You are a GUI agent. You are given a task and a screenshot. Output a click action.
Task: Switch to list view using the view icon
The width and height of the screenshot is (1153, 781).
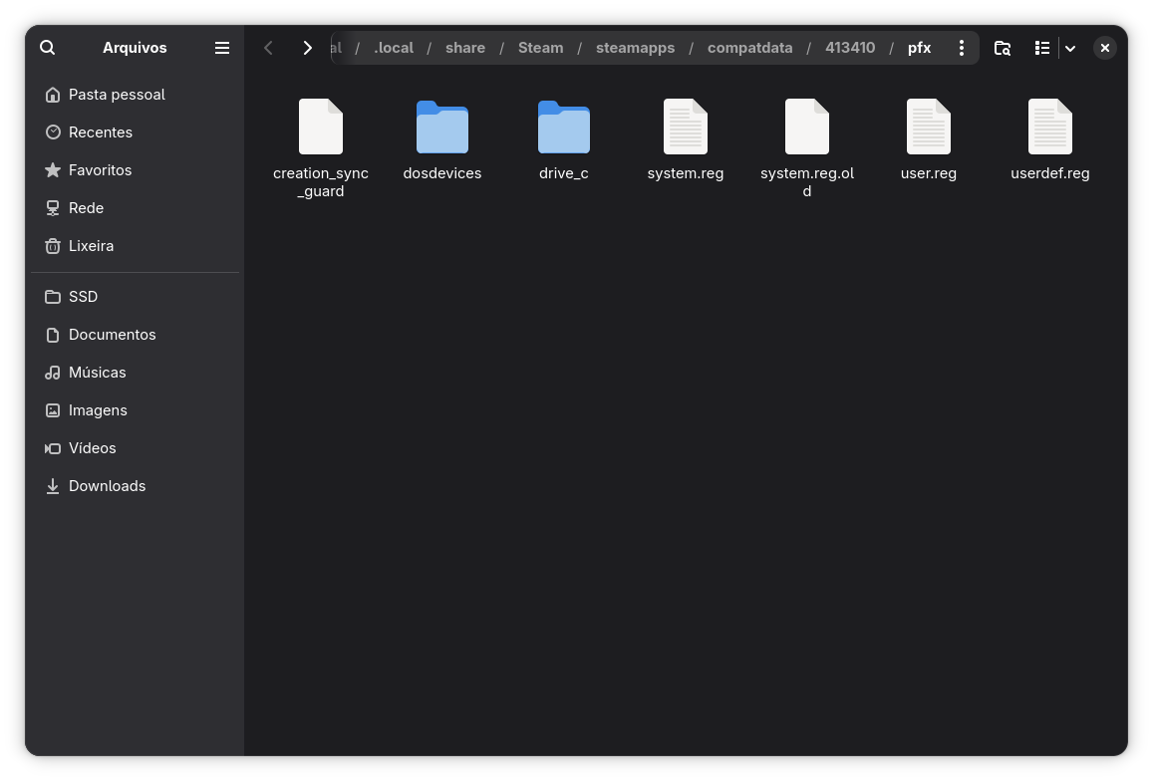click(1042, 48)
